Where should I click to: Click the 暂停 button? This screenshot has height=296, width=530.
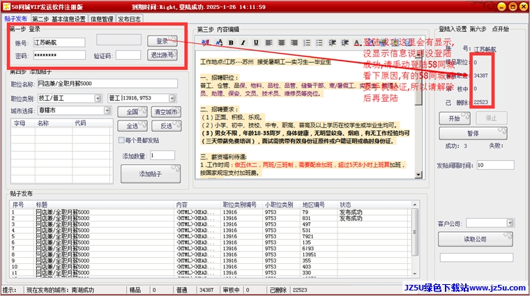473,133
